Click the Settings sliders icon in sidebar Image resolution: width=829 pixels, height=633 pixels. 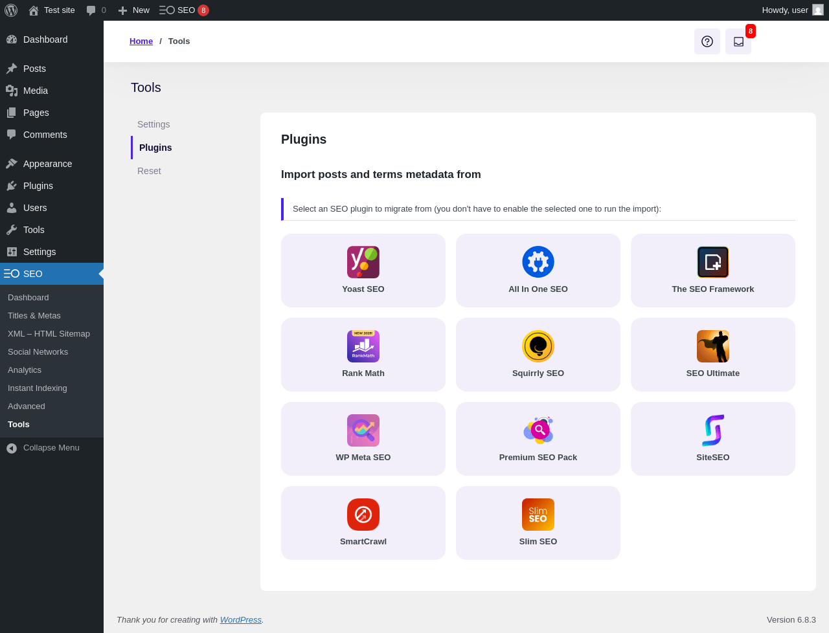(12, 252)
